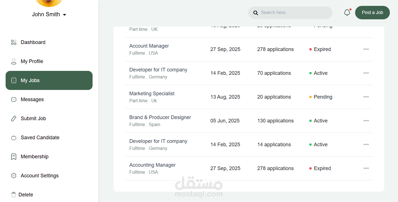
Task: Click the search magnifier icon
Action: 256,13
